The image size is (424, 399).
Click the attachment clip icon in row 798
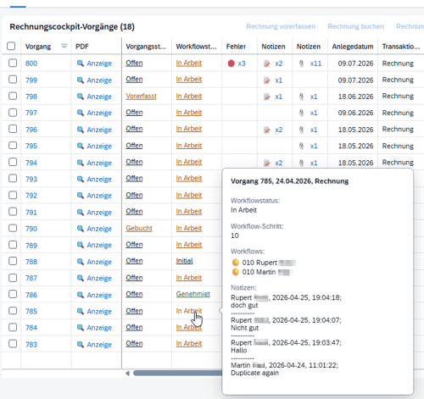(301, 97)
